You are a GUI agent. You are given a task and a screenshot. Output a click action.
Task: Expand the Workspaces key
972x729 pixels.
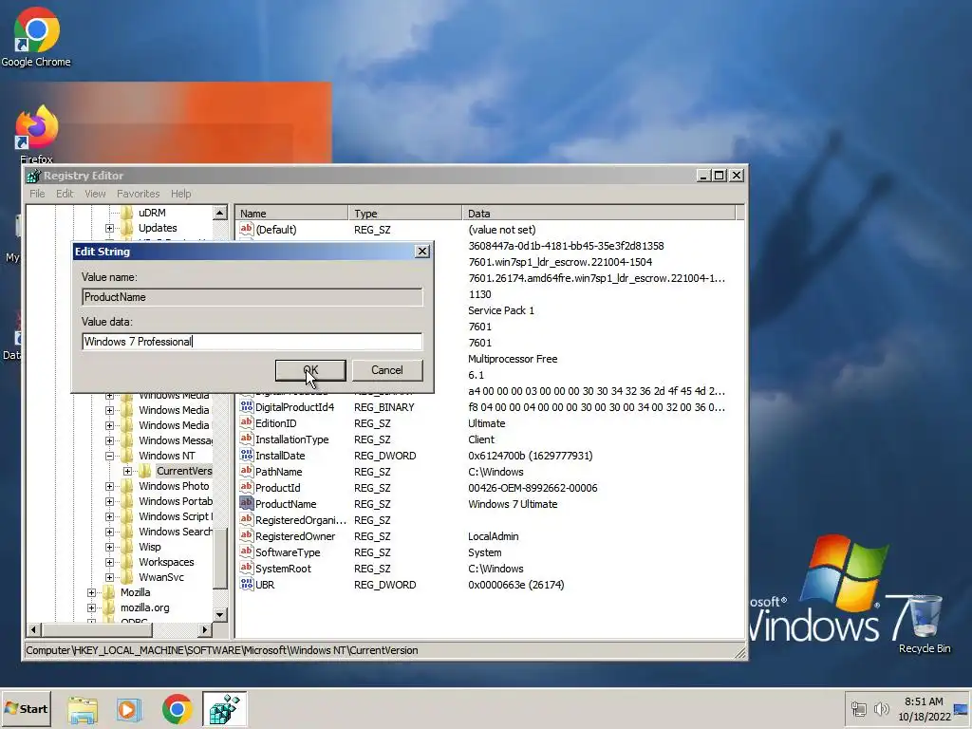pyautogui.click(x=110, y=562)
